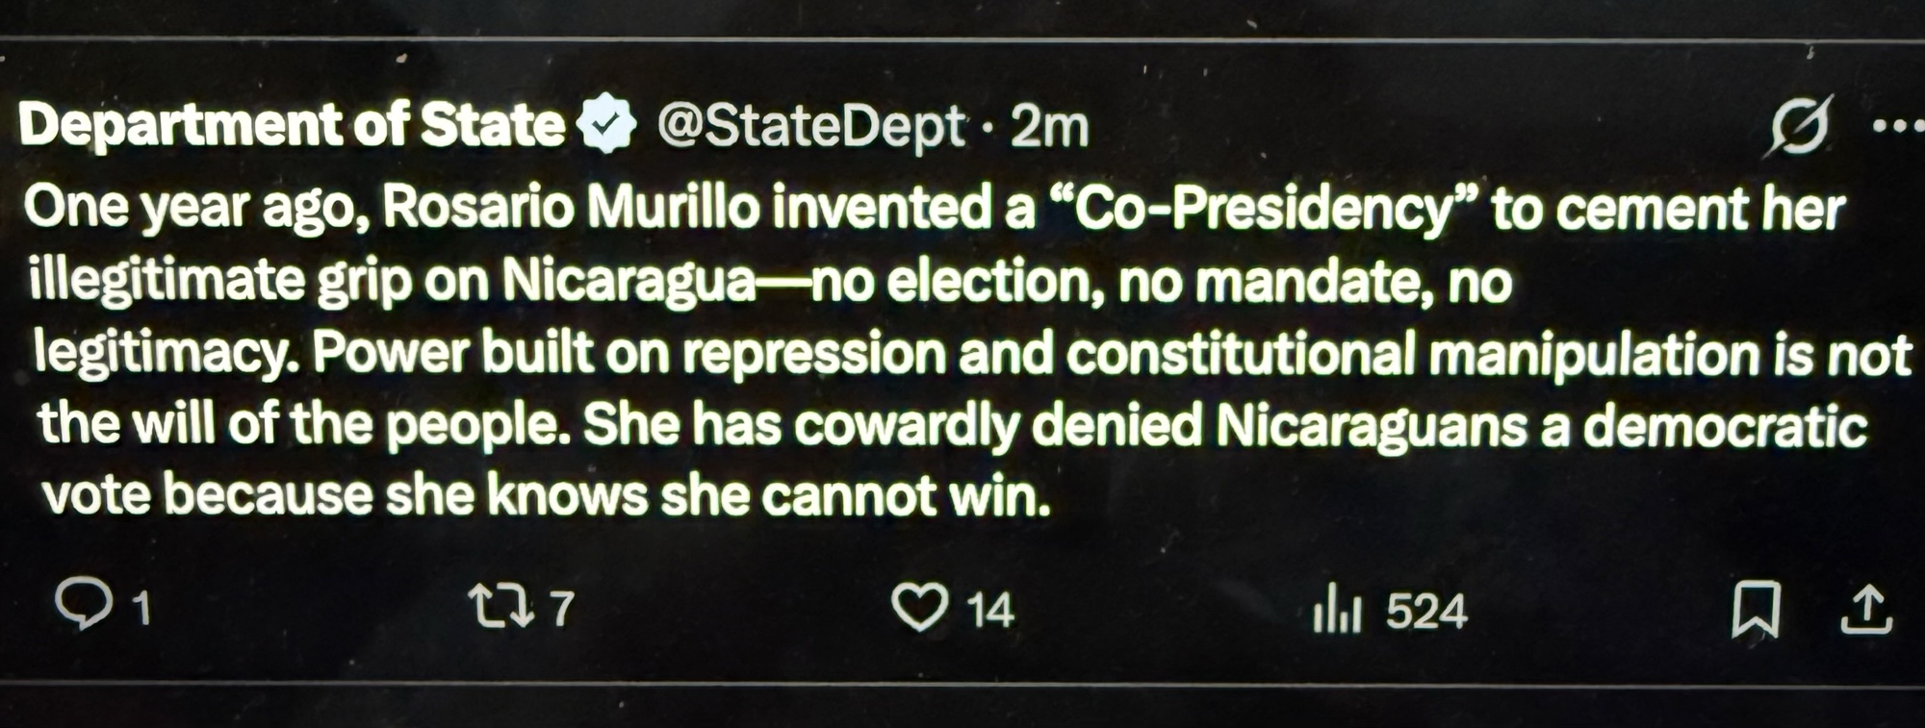Open the three-dot More options menu
The image size is (1925, 728).
[x=1898, y=126]
